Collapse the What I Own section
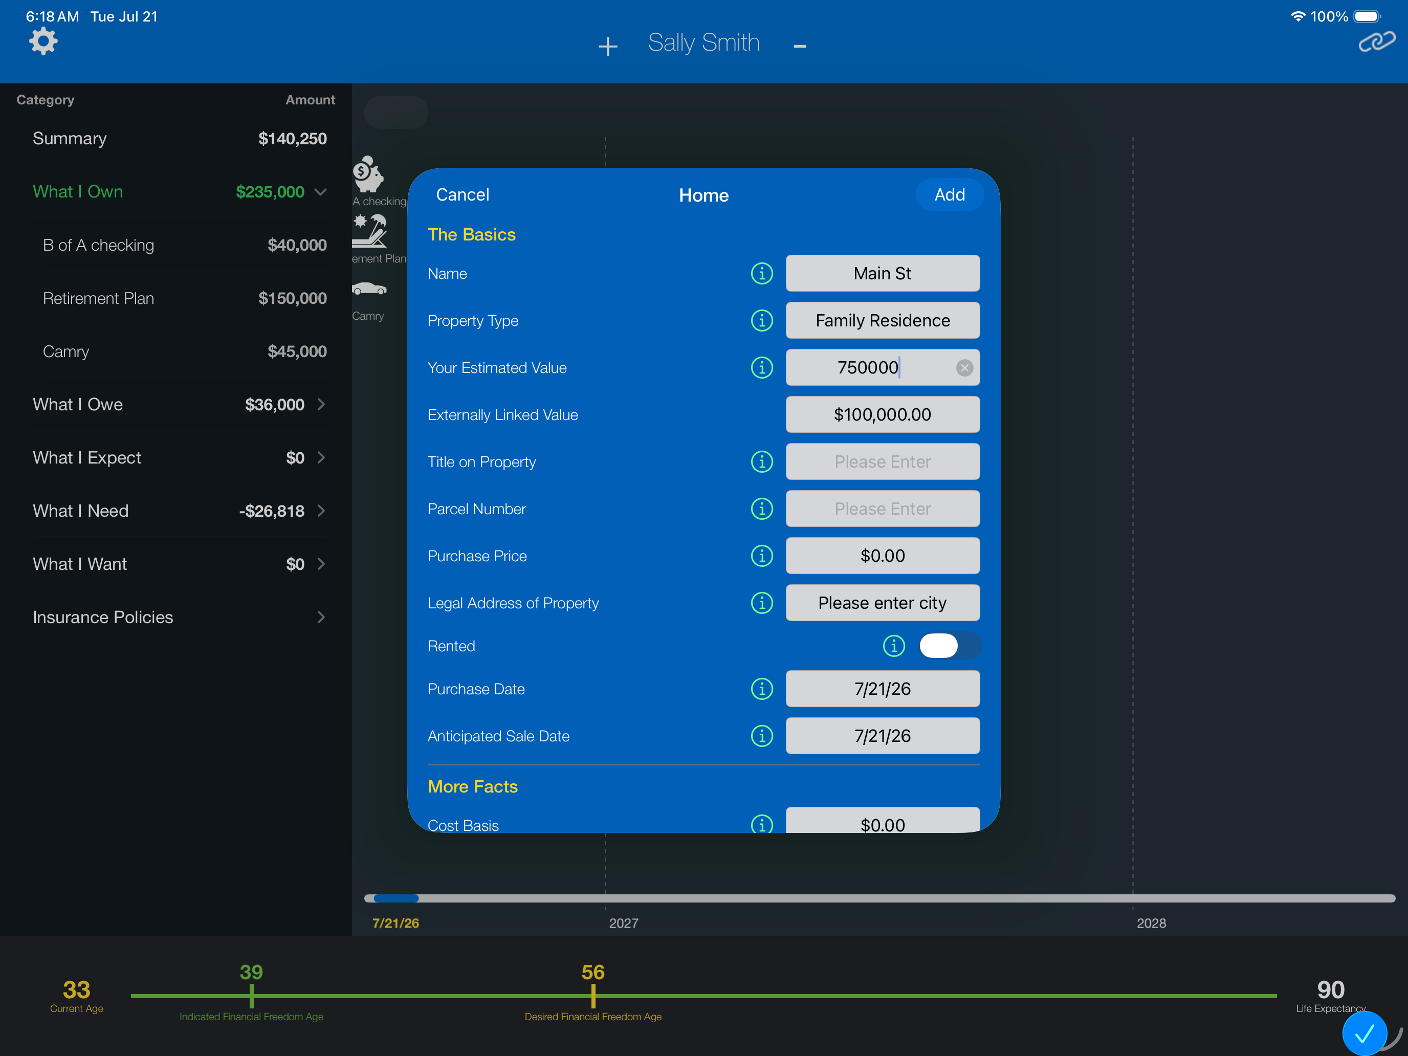 321,192
